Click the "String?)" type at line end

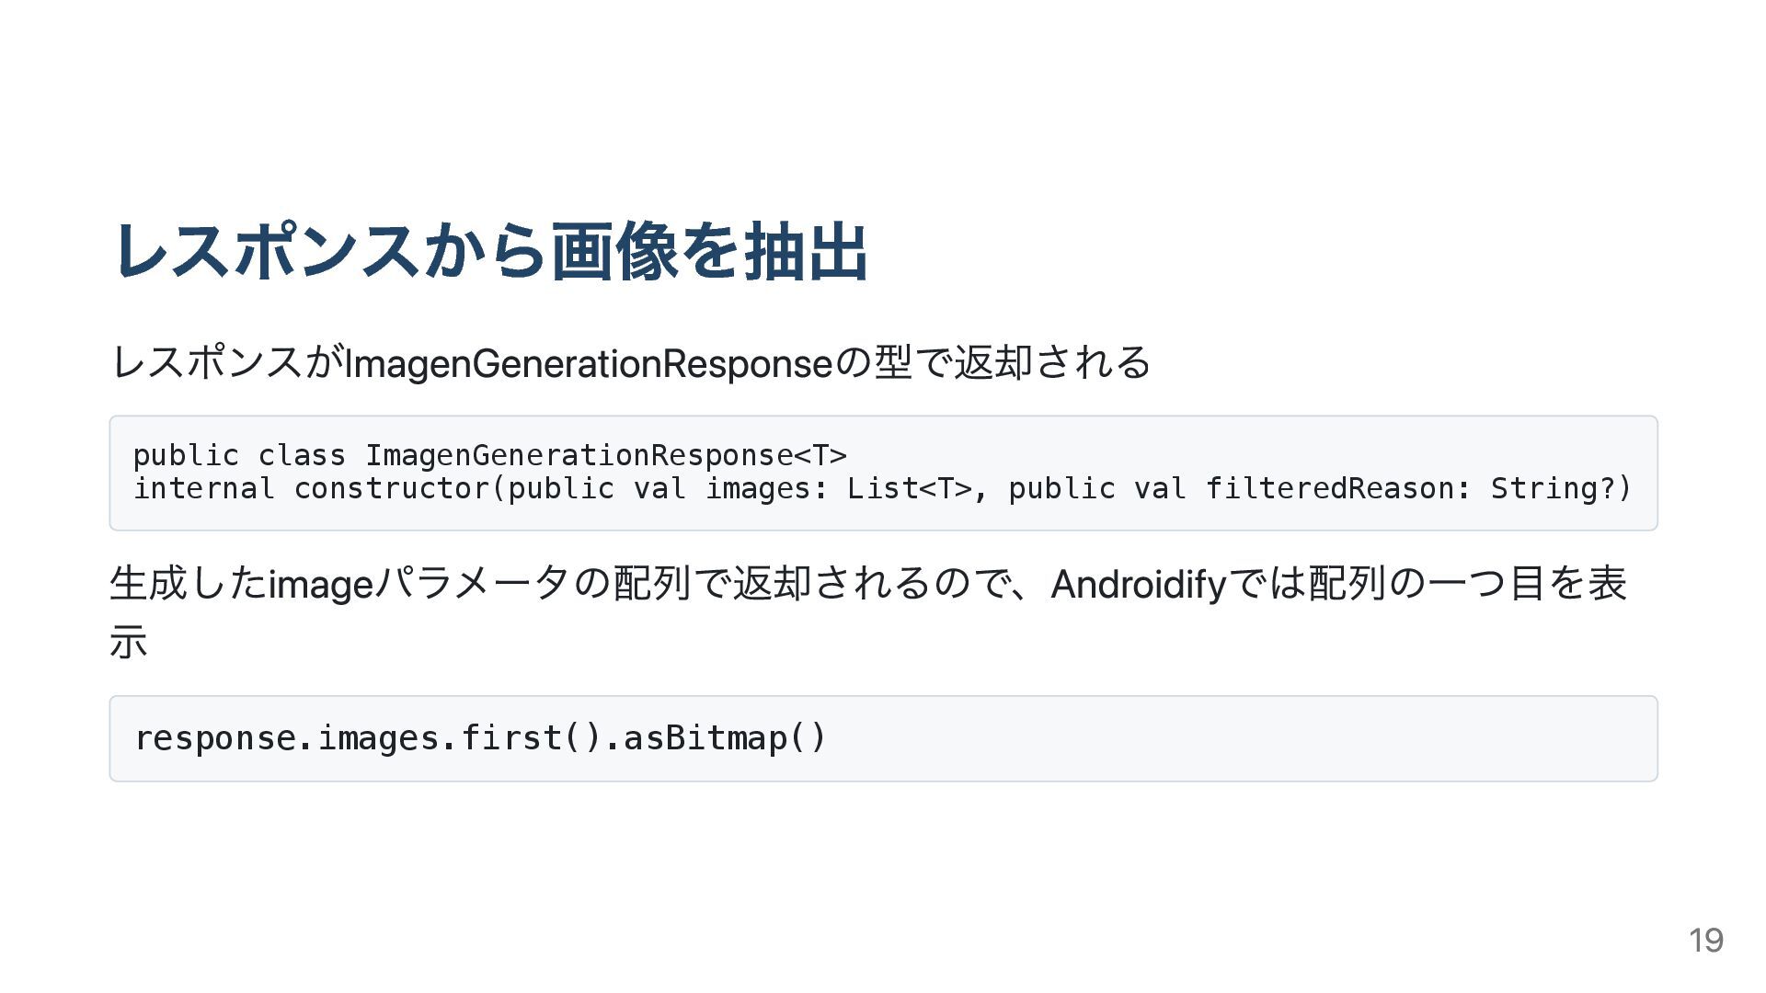pyautogui.click(x=1561, y=488)
